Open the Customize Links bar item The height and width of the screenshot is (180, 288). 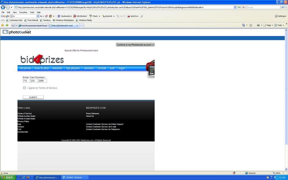pos(14,20)
